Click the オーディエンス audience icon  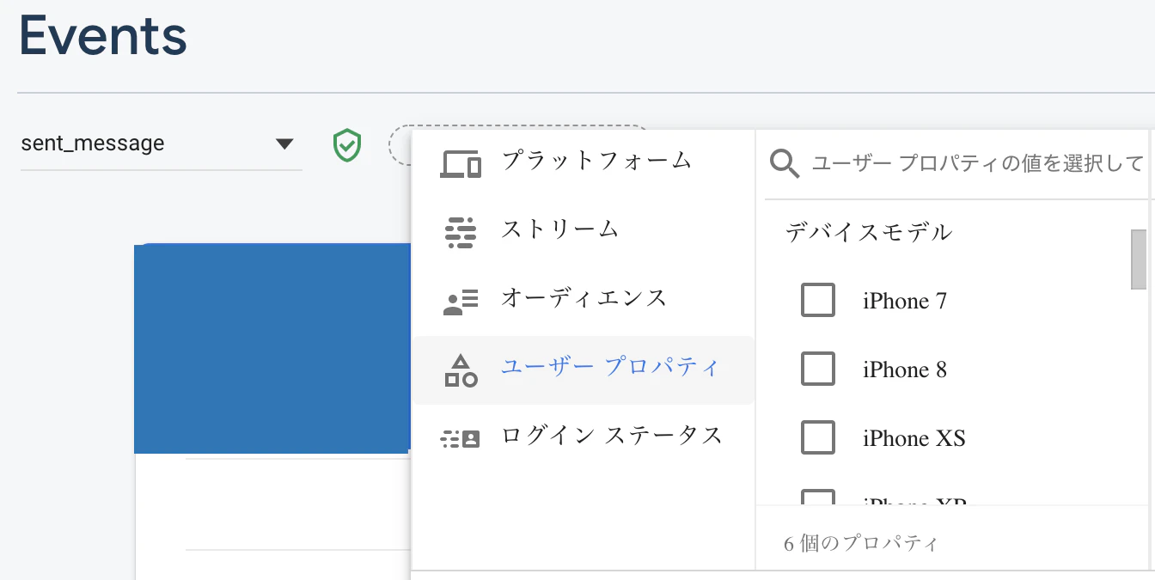click(x=461, y=301)
